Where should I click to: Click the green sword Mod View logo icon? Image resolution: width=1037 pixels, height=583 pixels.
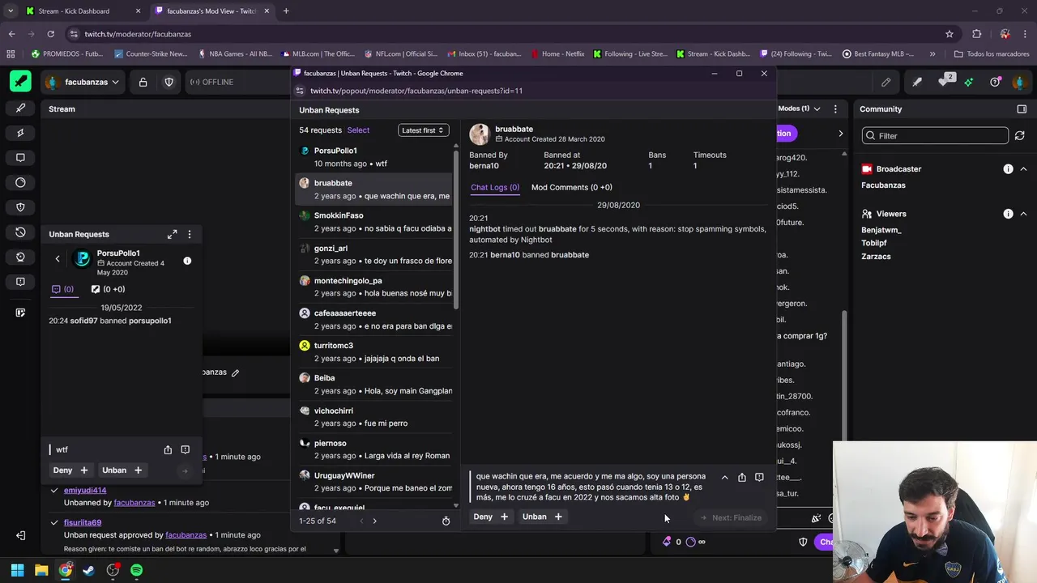(20, 82)
